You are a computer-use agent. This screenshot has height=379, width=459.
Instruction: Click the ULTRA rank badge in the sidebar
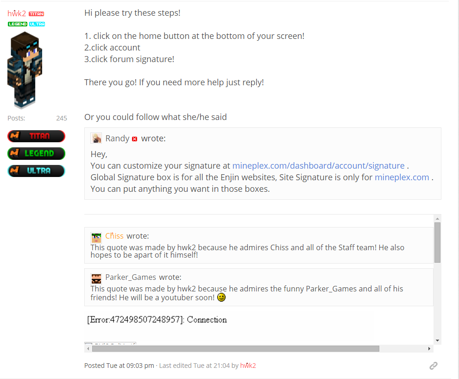(x=36, y=171)
